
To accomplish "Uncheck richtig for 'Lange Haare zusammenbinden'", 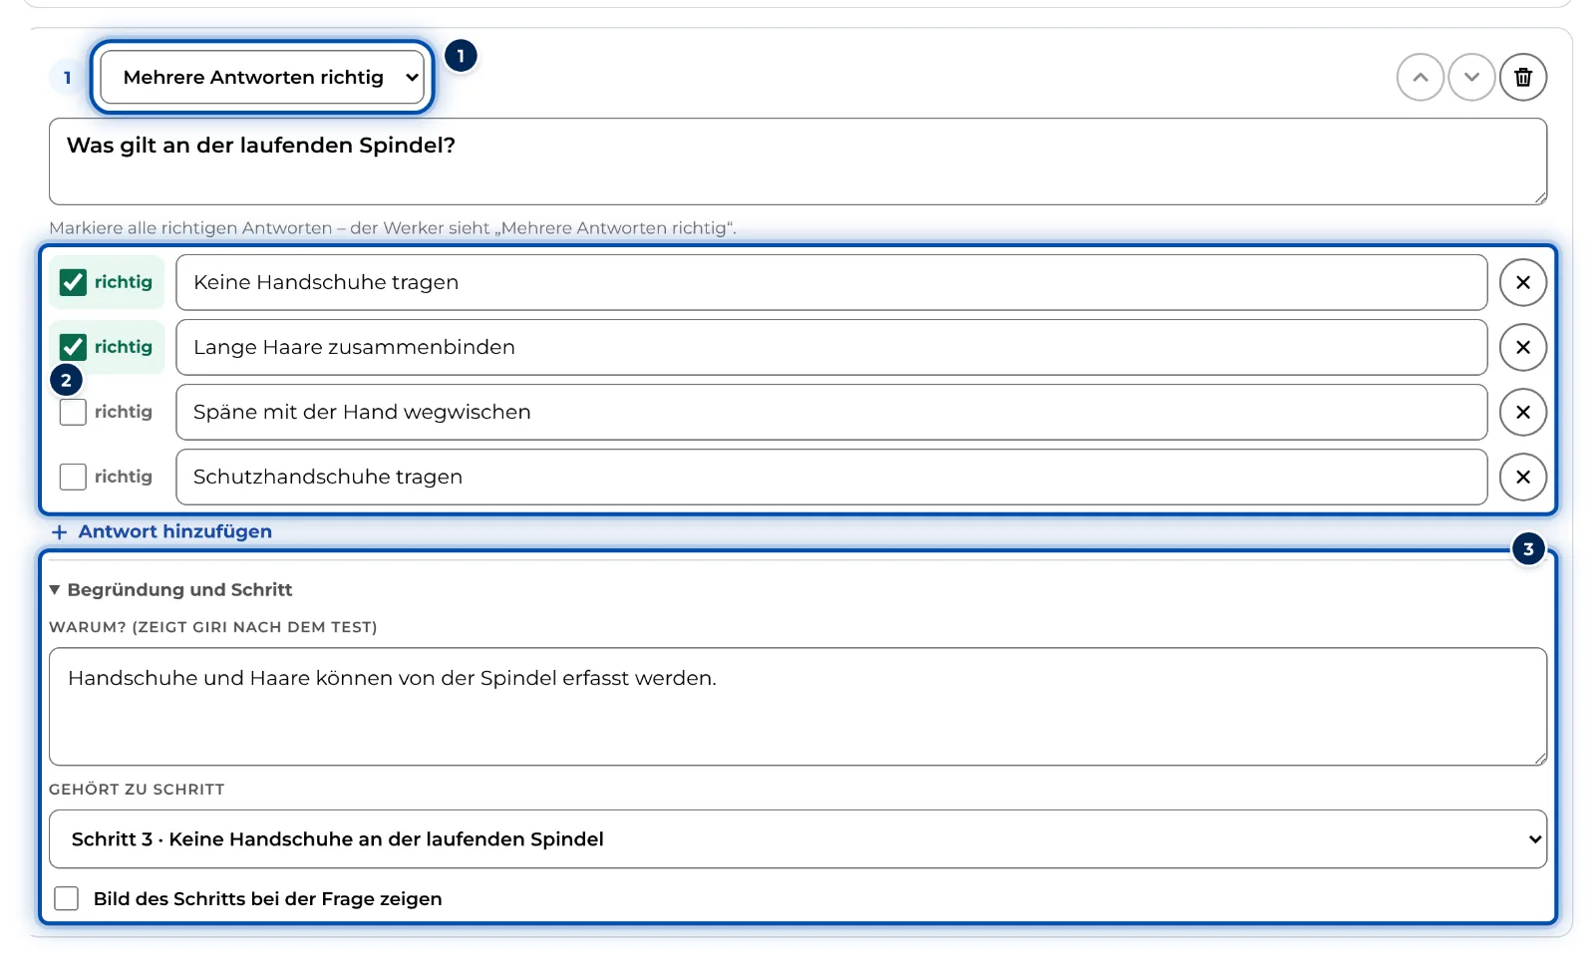I will (73, 347).
